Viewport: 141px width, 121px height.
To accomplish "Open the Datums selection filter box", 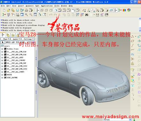I will click(117, 120).
